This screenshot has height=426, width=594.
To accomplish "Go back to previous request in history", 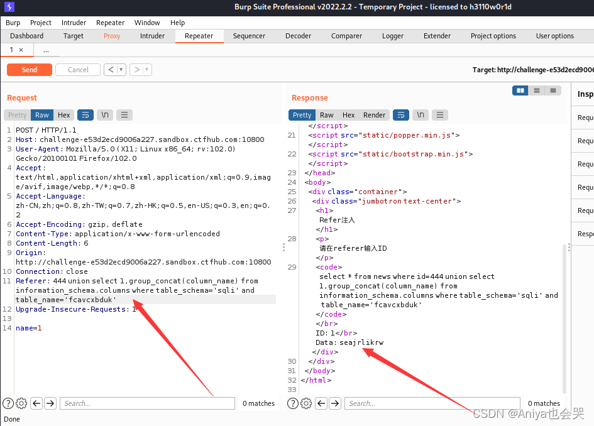I will tap(111, 70).
